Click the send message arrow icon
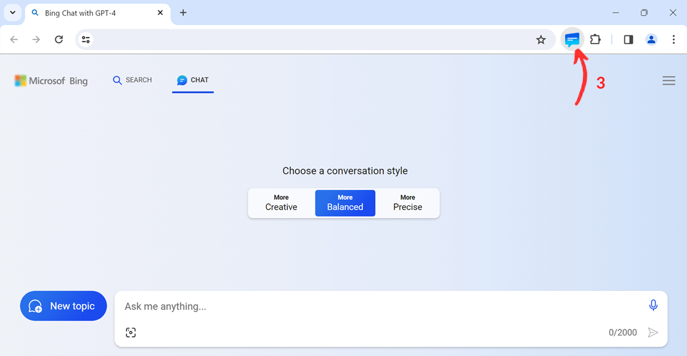This screenshot has height=356, width=687. coord(653,332)
